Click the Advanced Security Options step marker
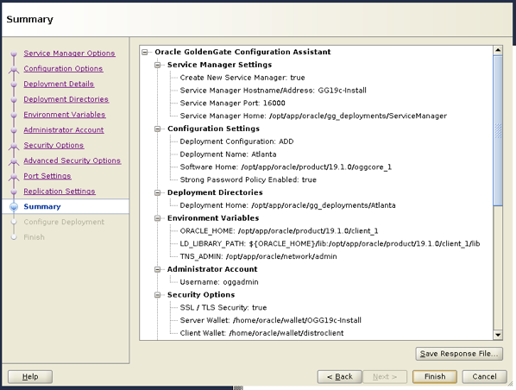 pos(14,161)
